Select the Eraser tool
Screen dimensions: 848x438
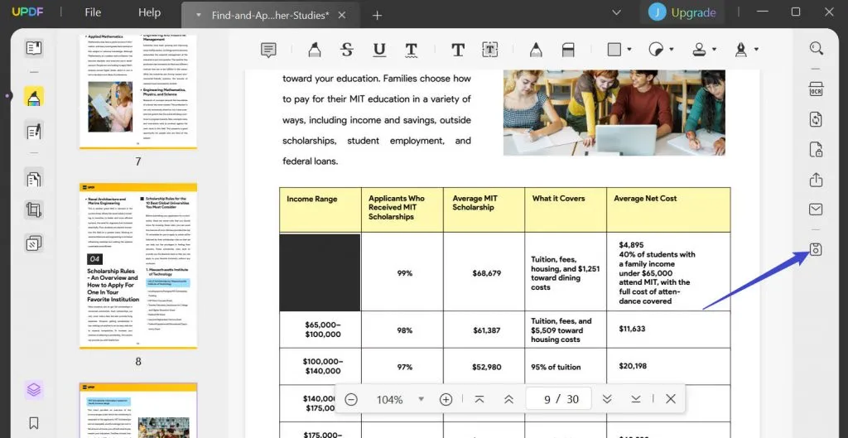pyautogui.click(x=568, y=50)
